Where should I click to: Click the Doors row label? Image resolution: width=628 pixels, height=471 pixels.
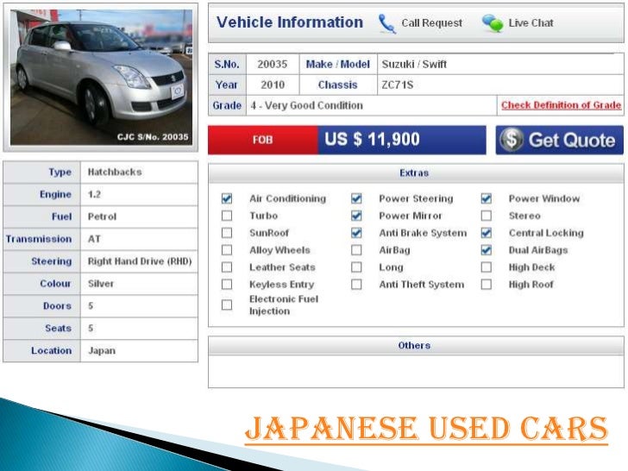pyautogui.click(x=57, y=306)
